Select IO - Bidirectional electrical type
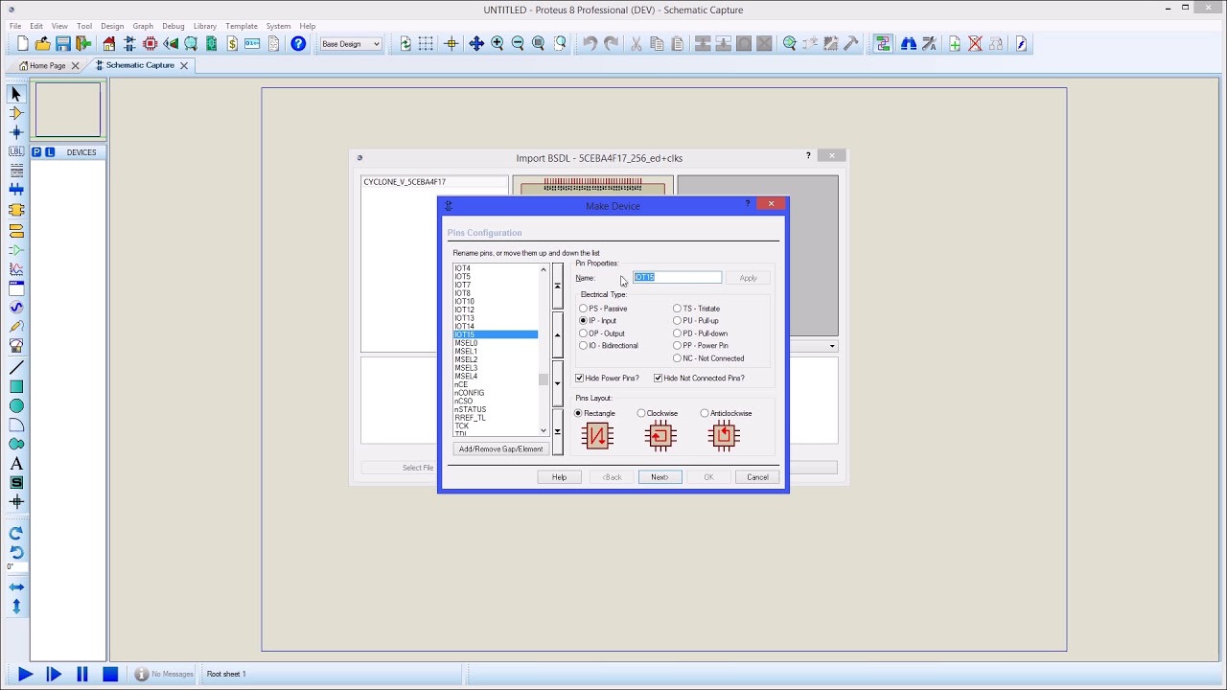Screen dimensions: 1227x690 pyautogui.click(x=608, y=346)
